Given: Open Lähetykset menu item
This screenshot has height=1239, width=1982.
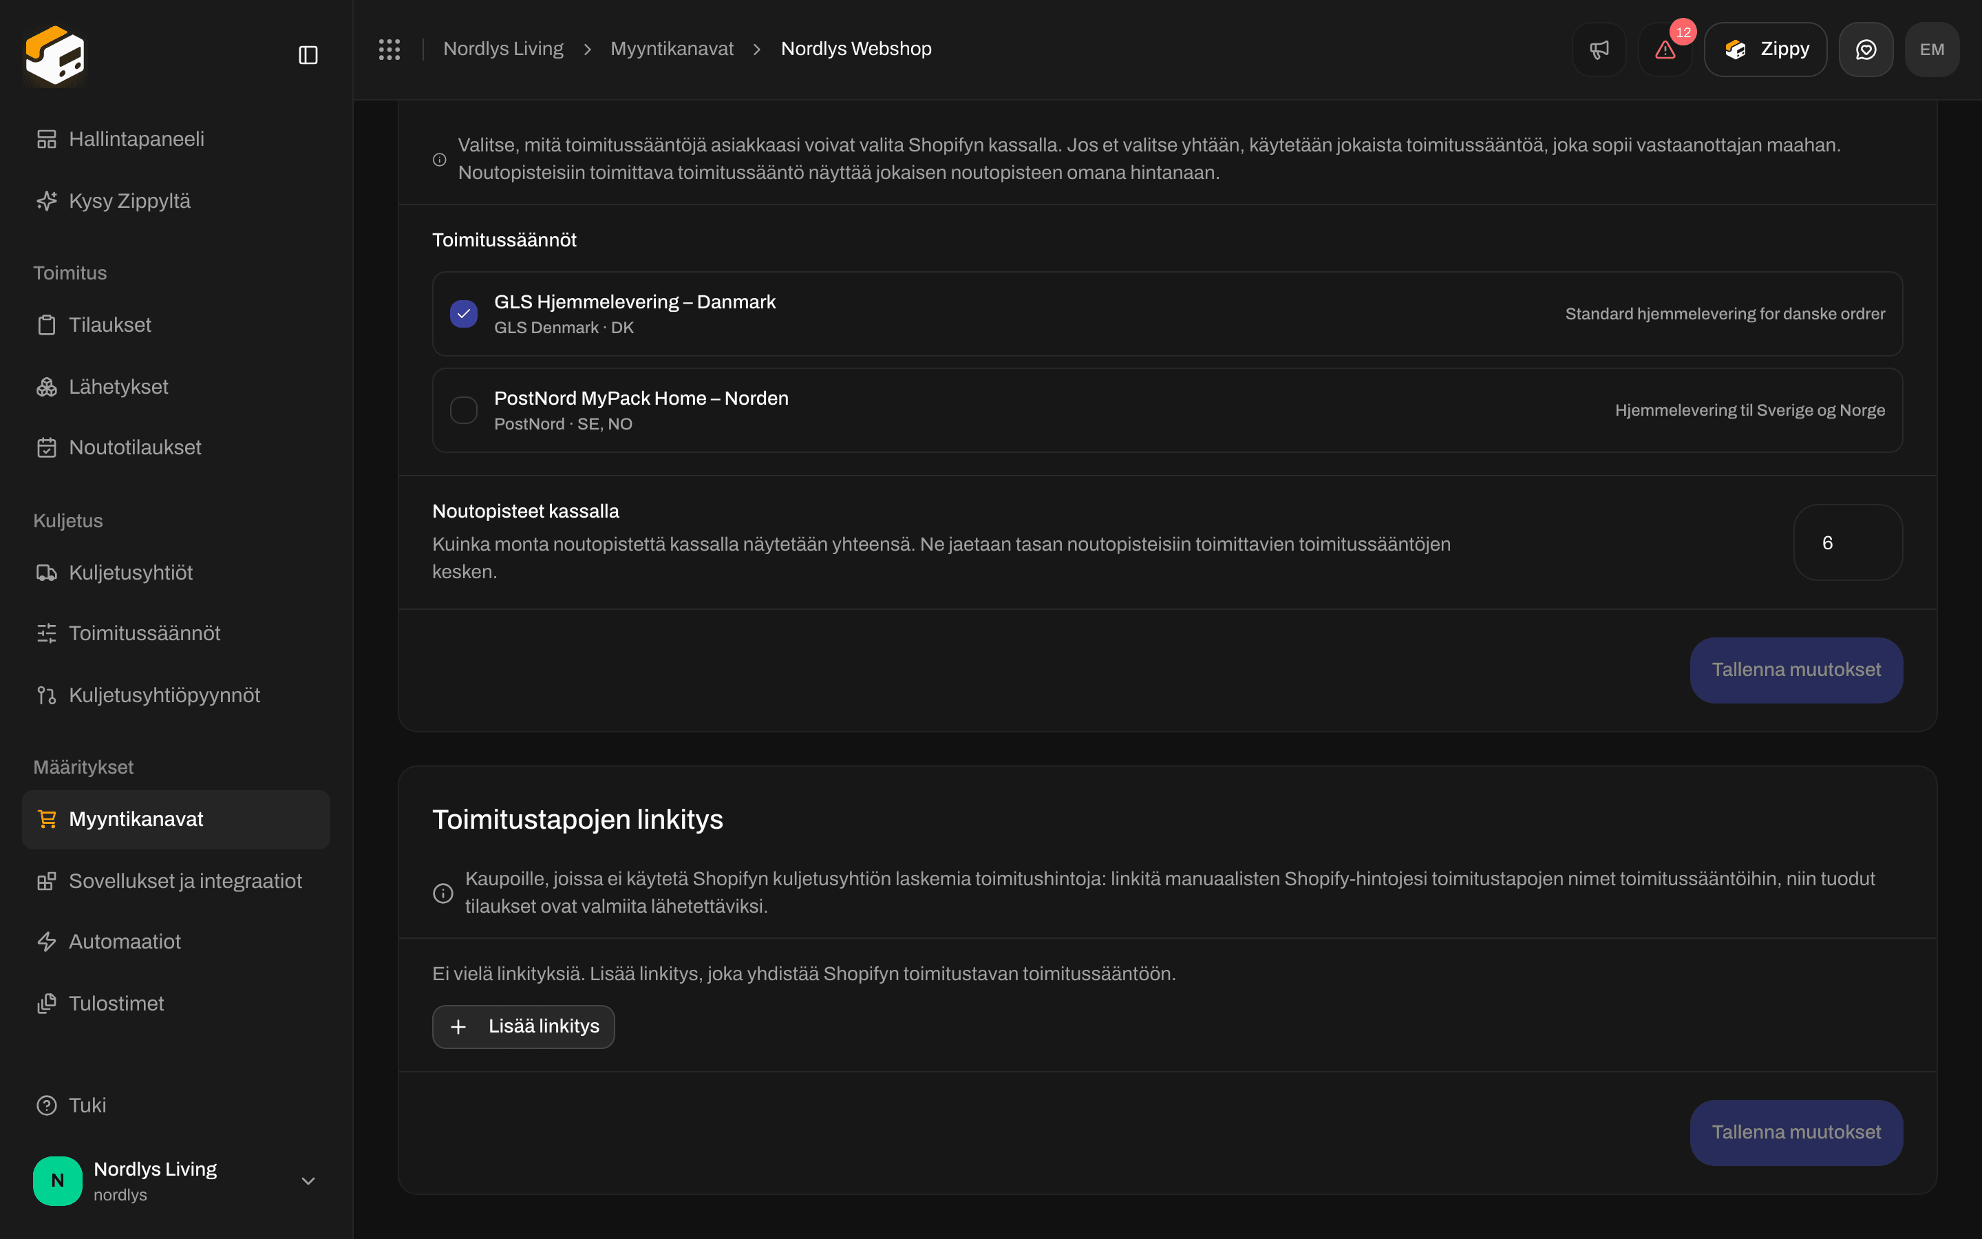Looking at the screenshot, I should (x=176, y=387).
